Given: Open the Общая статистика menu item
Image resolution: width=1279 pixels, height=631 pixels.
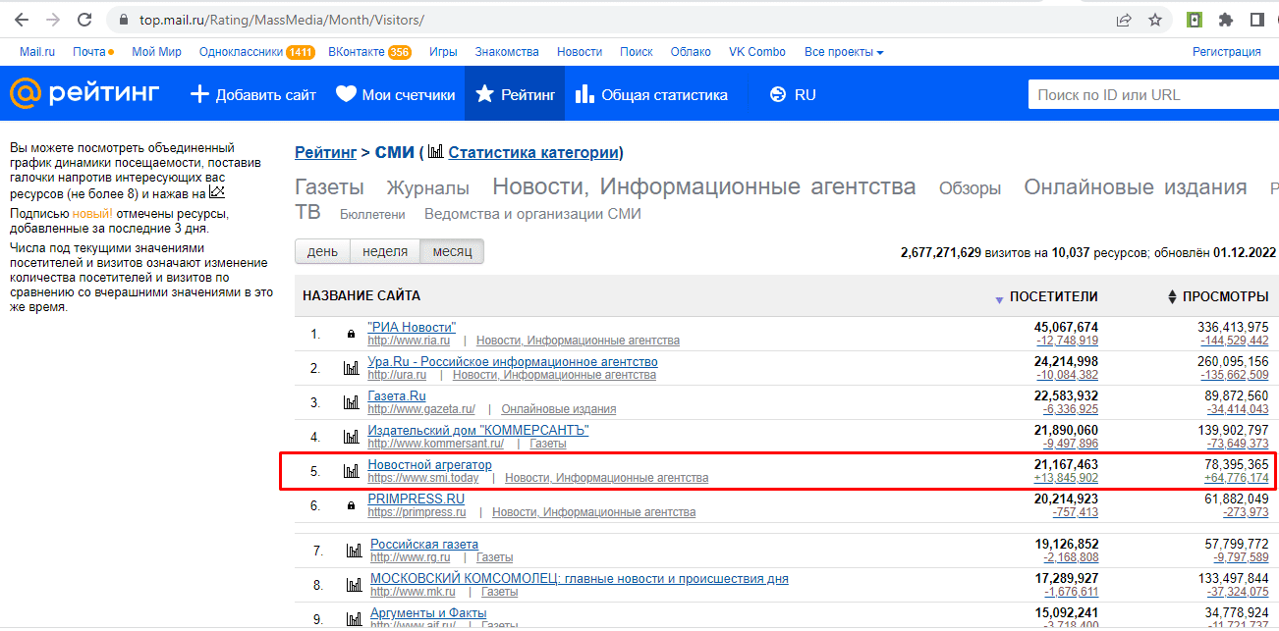Looking at the screenshot, I should [x=651, y=95].
